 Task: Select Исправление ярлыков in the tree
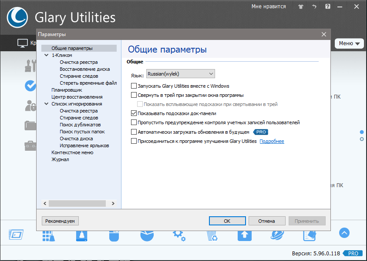click(x=84, y=145)
